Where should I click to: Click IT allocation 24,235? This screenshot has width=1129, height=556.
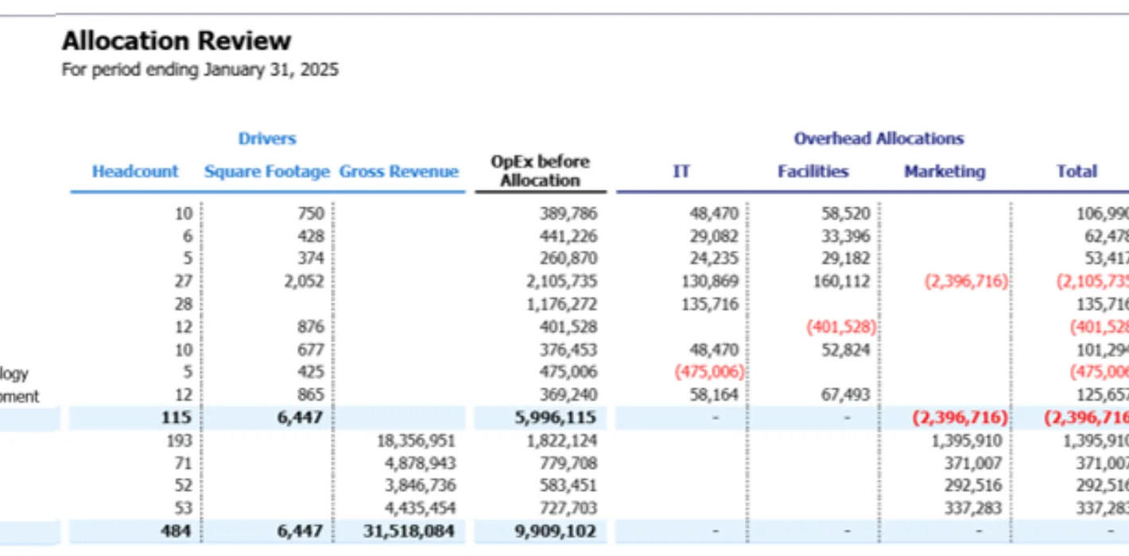coord(713,259)
